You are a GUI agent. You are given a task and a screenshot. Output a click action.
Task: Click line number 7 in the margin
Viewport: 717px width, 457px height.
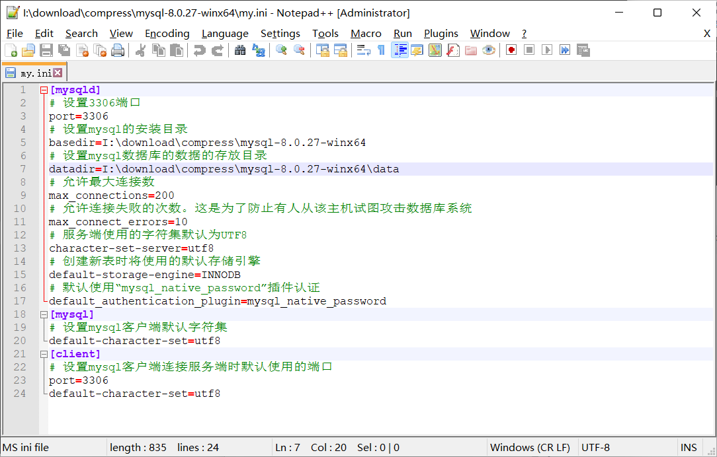22,168
